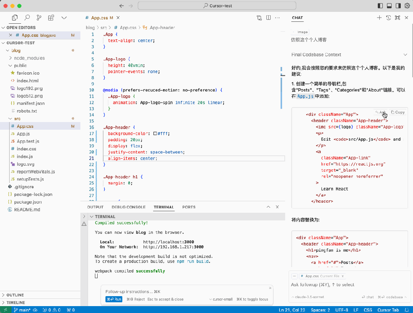Switch to the PORTS tab

point(189,207)
